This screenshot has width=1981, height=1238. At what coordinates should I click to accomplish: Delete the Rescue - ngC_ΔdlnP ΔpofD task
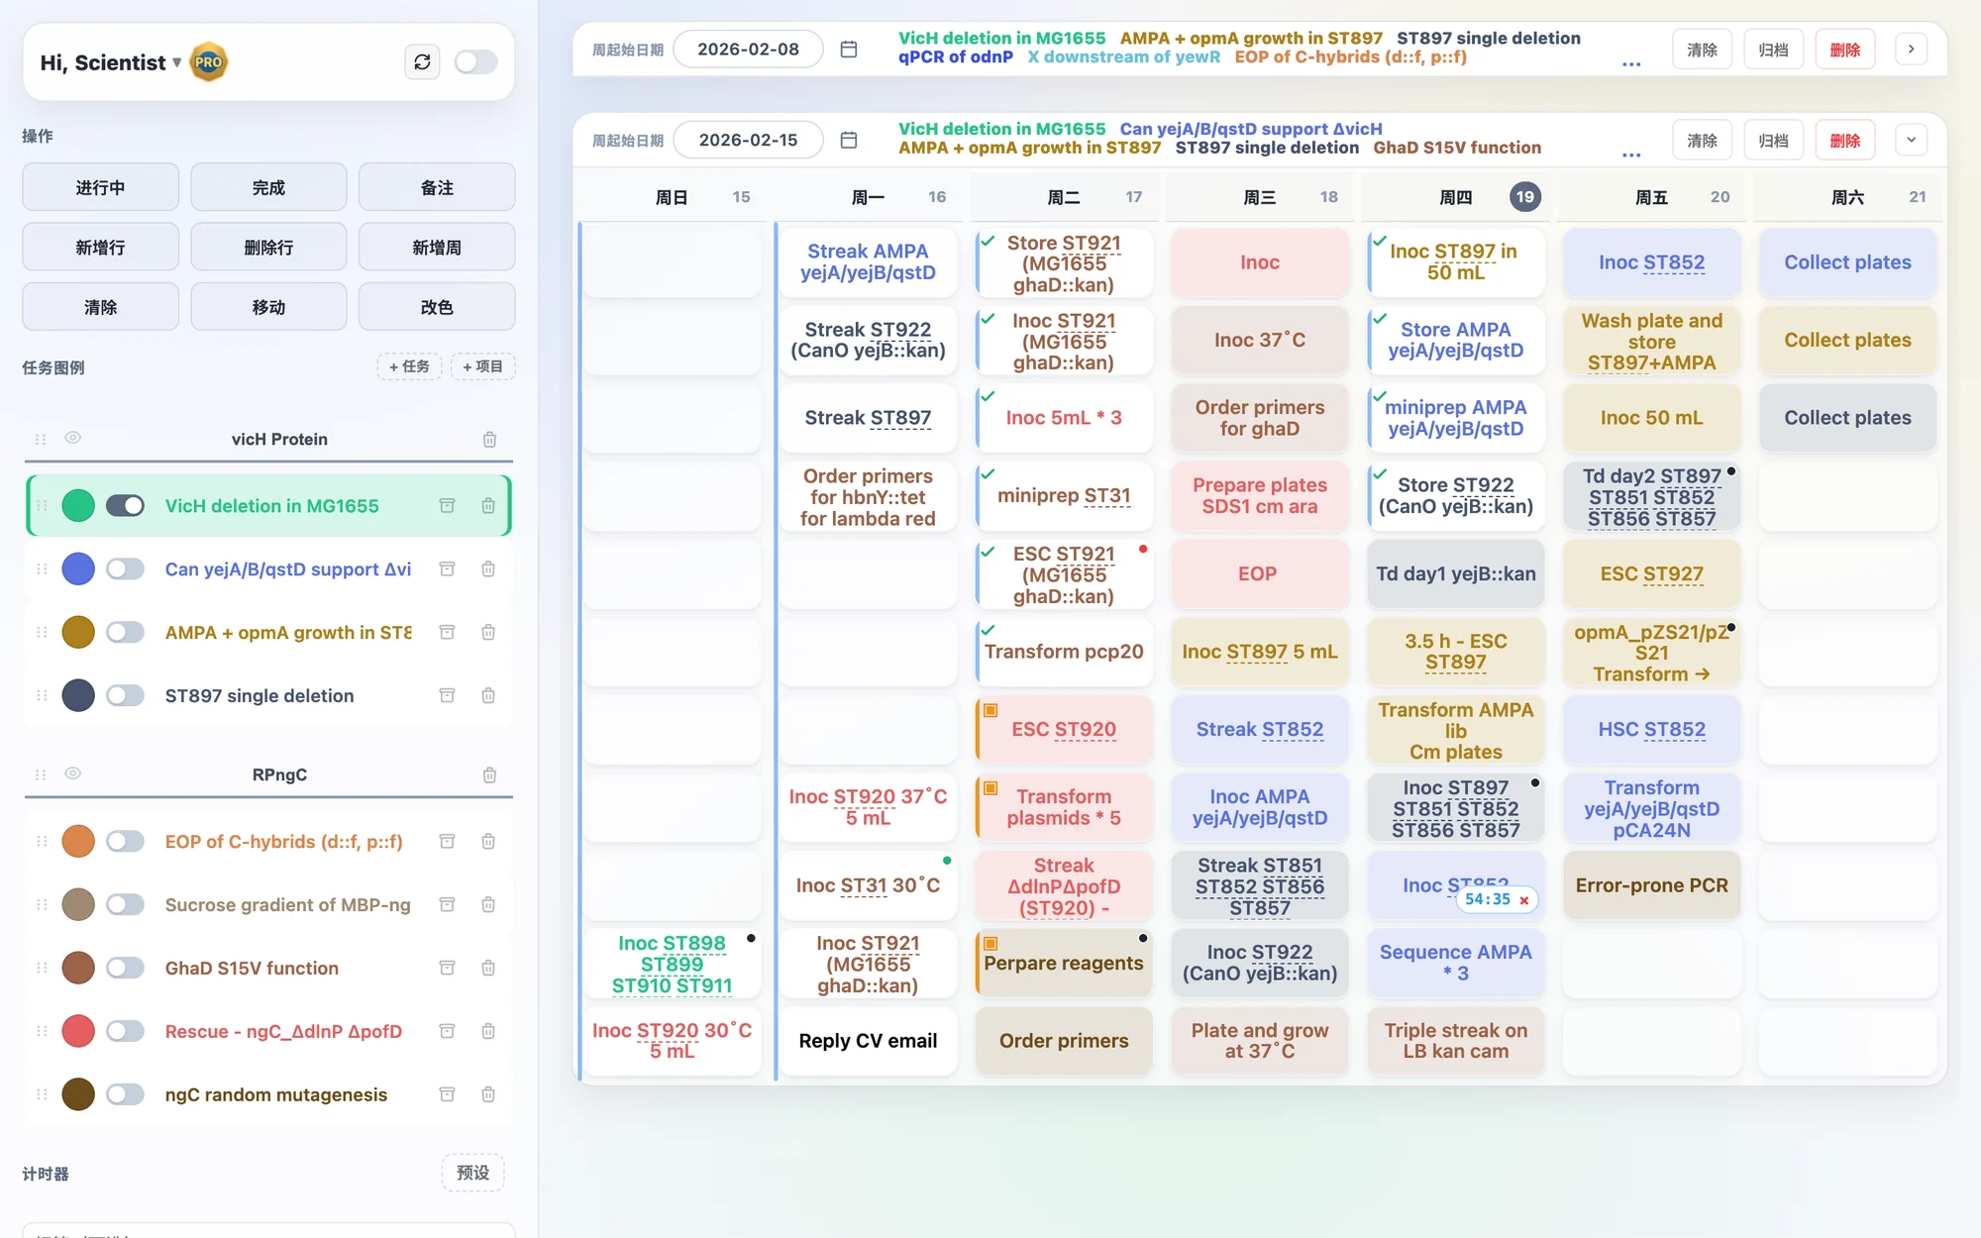click(488, 1032)
